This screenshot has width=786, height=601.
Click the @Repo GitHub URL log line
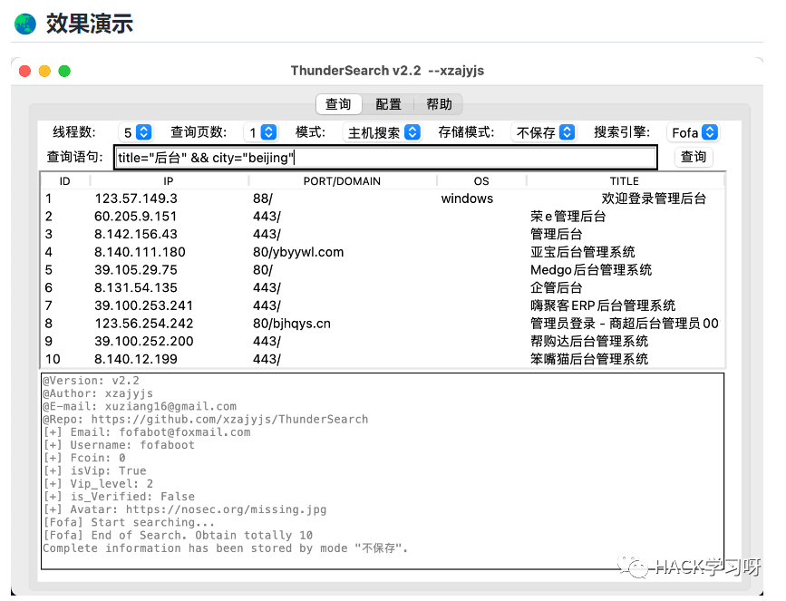pyautogui.click(x=206, y=420)
